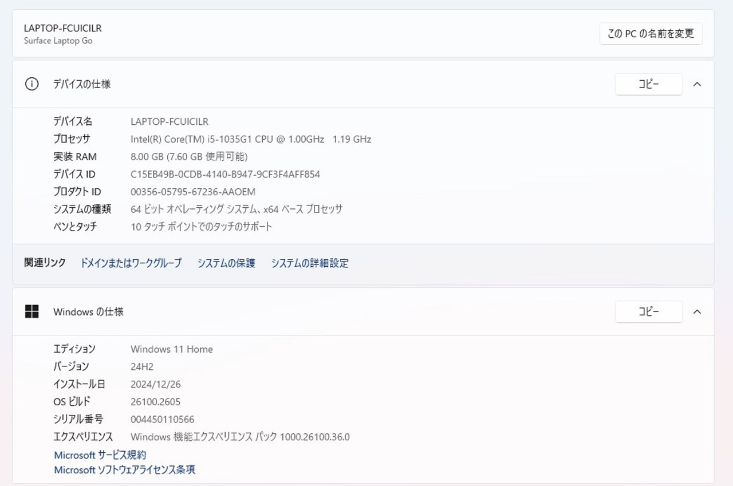Click the デバイス ID label
Image resolution: width=733 pixels, height=486 pixels.
pos(74,174)
